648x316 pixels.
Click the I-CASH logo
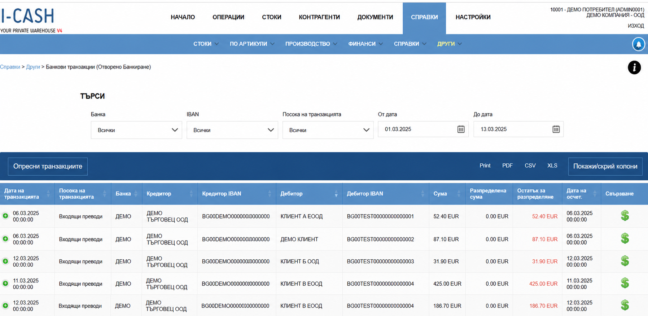31,20
